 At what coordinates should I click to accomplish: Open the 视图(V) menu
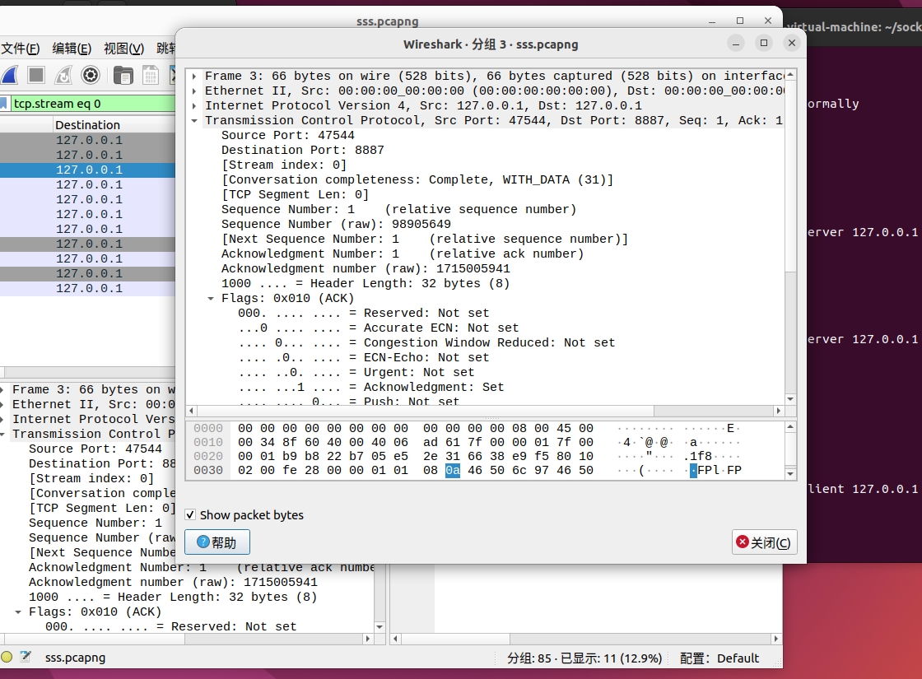tap(123, 49)
